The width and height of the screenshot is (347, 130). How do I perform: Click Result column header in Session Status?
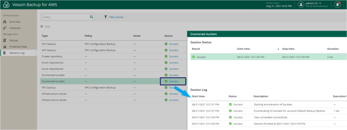[x=196, y=49]
